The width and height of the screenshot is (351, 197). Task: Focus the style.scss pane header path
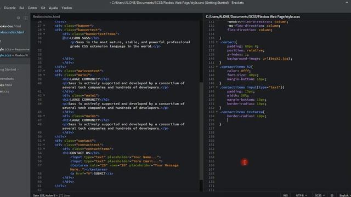(253, 16)
